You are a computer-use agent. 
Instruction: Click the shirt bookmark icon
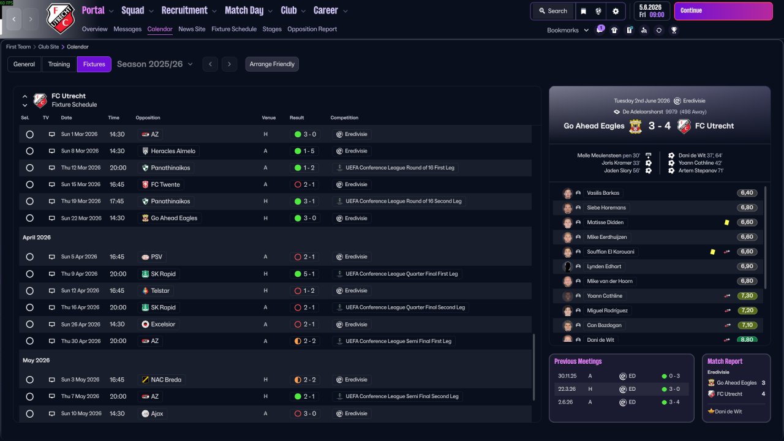(x=614, y=30)
